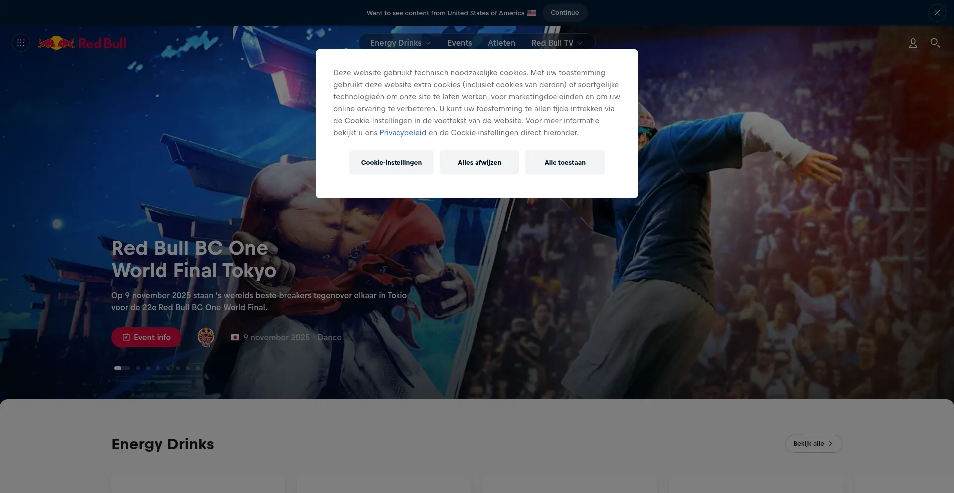Follow the Privacybeleid link
The height and width of the screenshot is (493, 954).
(x=402, y=133)
